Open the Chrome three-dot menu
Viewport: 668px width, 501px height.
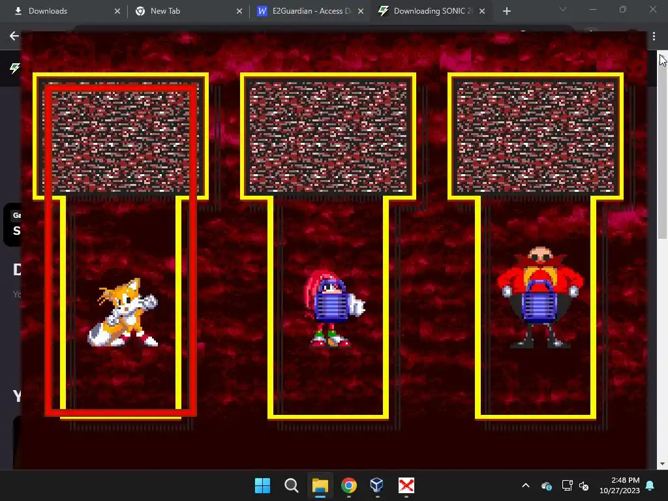pos(654,37)
